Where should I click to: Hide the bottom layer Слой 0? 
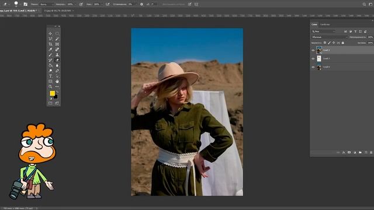(x=313, y=67)
